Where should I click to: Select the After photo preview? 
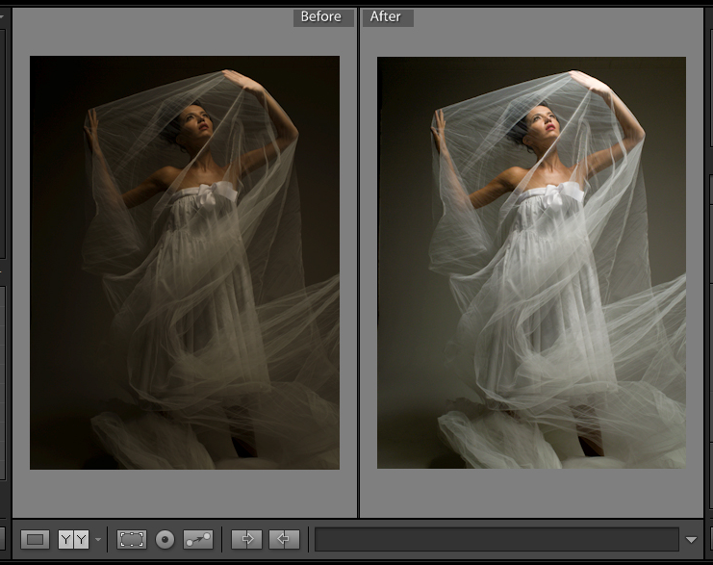[x=531, y=262]
